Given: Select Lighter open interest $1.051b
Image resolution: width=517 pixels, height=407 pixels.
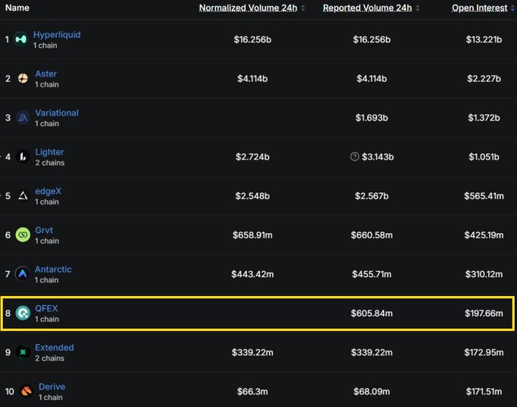Looking at the screenshot, I should (484, 156).
